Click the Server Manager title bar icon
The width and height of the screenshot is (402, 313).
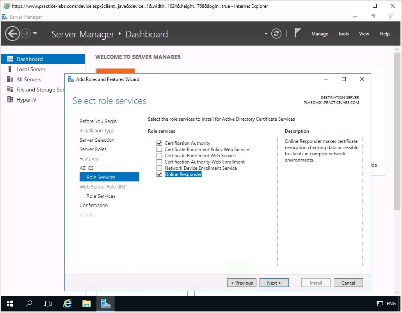pos(5,17)
